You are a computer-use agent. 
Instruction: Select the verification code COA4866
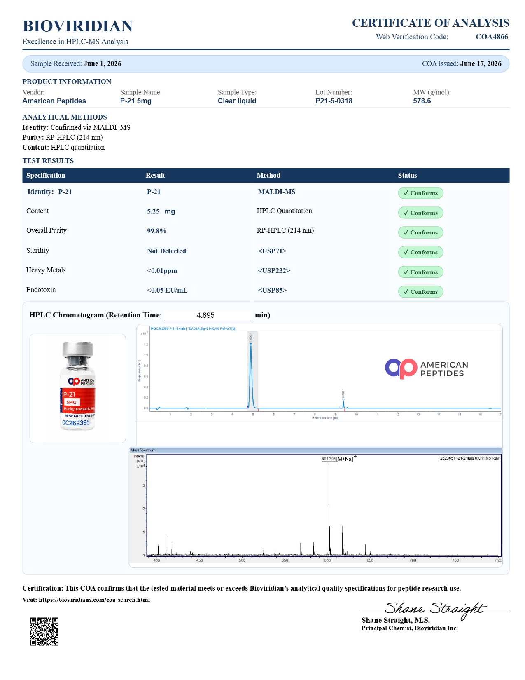tap(492, 37)
